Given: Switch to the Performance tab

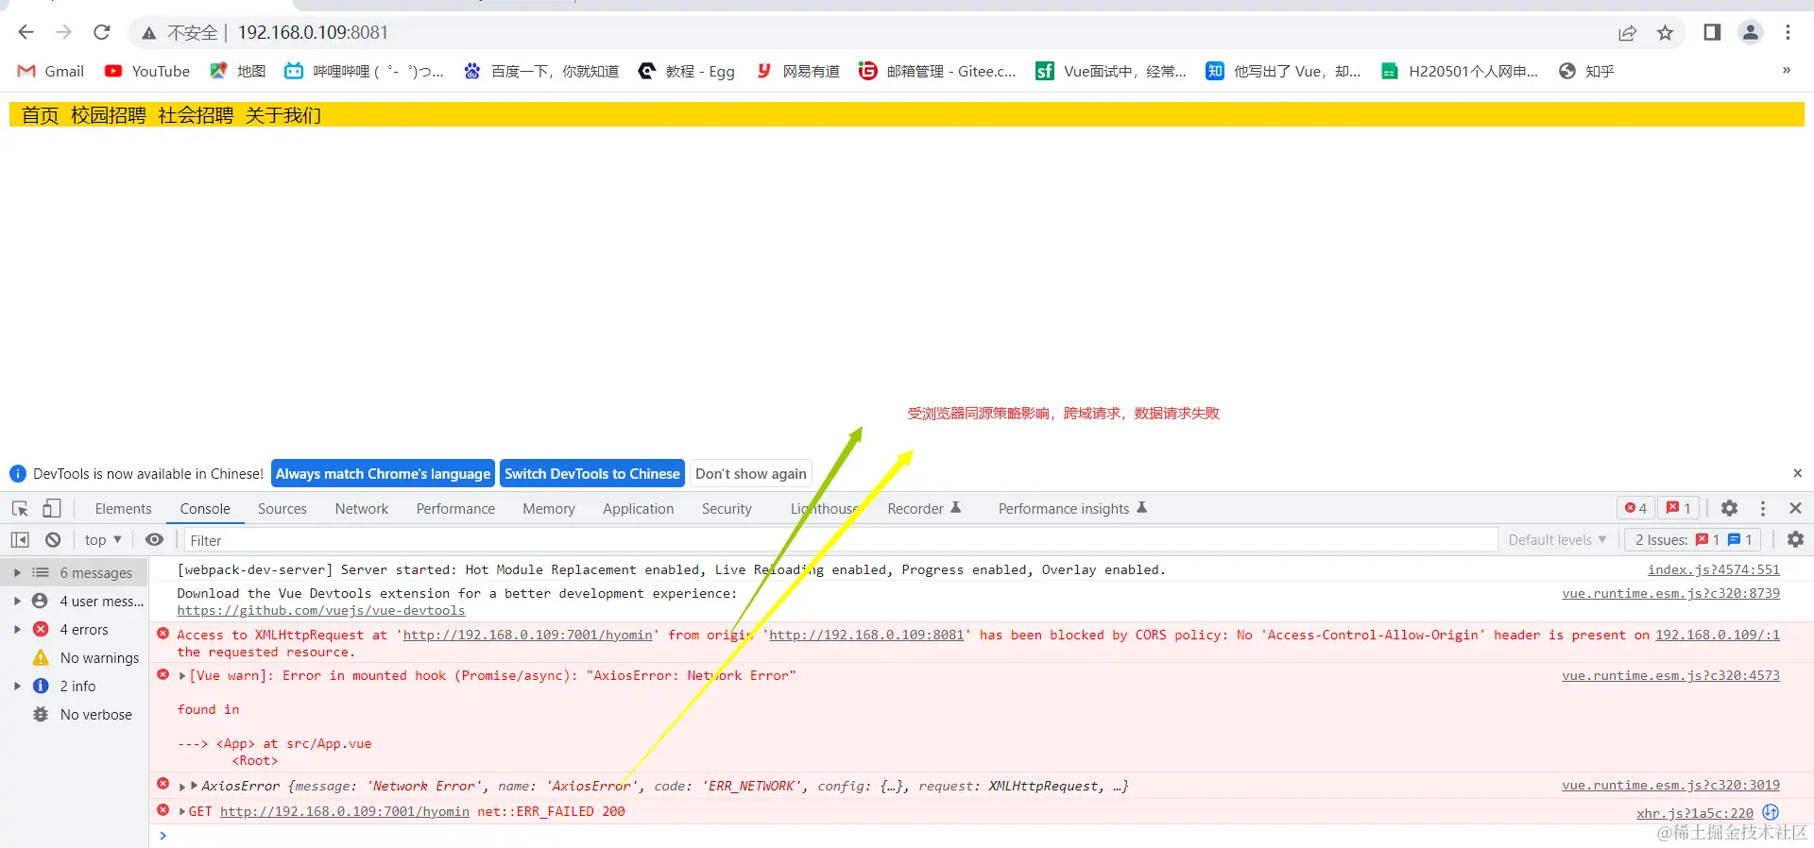Looking at the screenshot, I should click(455, 508).
